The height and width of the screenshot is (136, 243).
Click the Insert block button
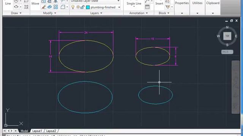point(159,3)
